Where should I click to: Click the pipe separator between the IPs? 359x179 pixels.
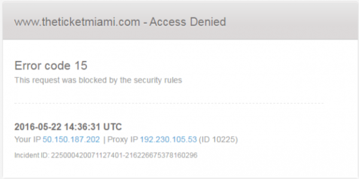(104, 139)
